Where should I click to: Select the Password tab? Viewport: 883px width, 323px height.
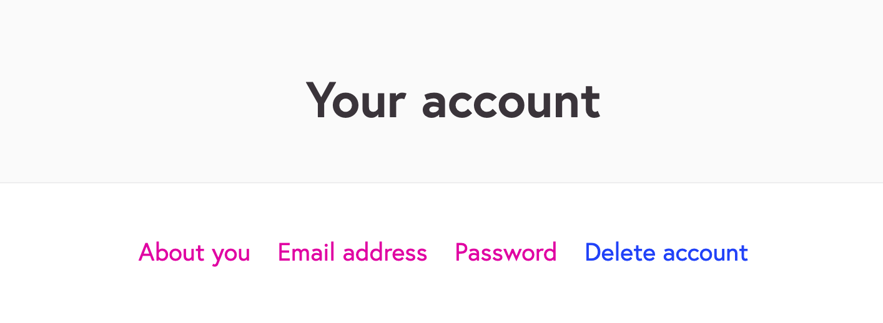click(506, 253)
